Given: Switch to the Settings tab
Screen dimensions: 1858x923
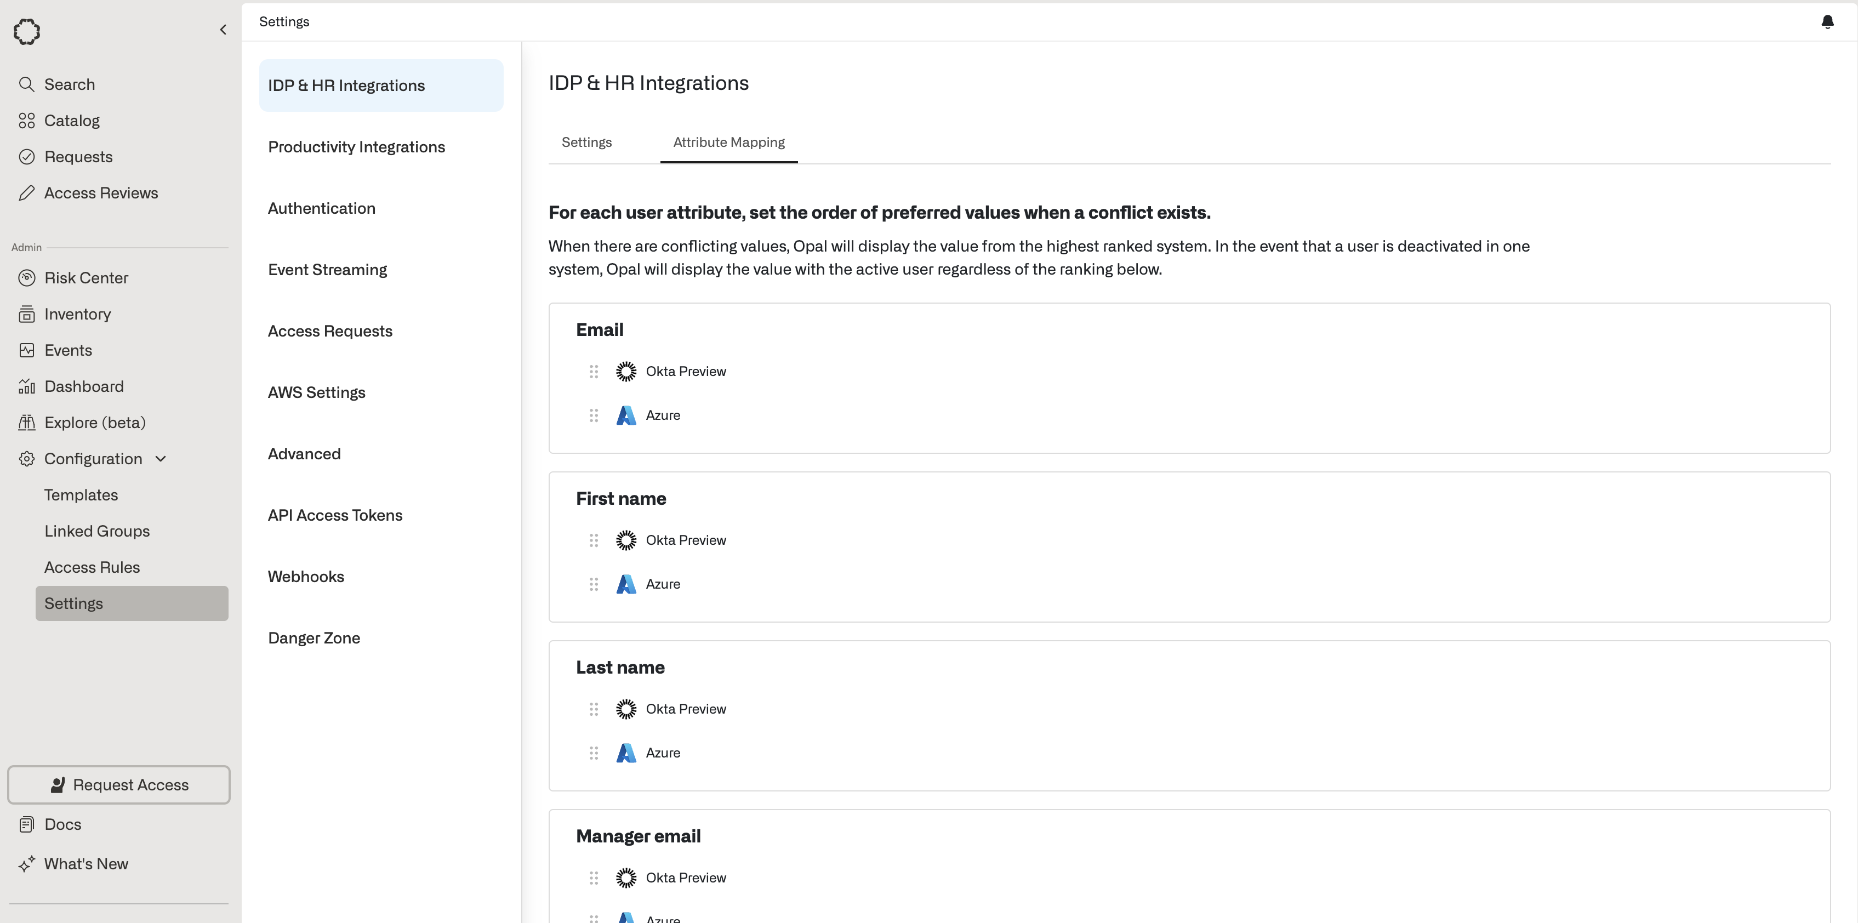Looking at the screenshot, I should click(x=586, y=142).
